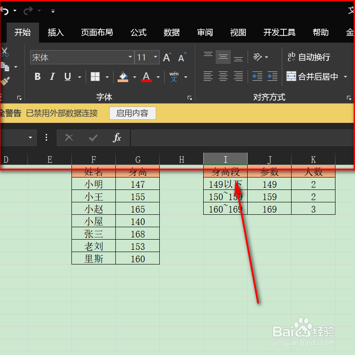Open the 开发工具 ribbon tab
355x355 pixels.
click(x=279, y=32)
